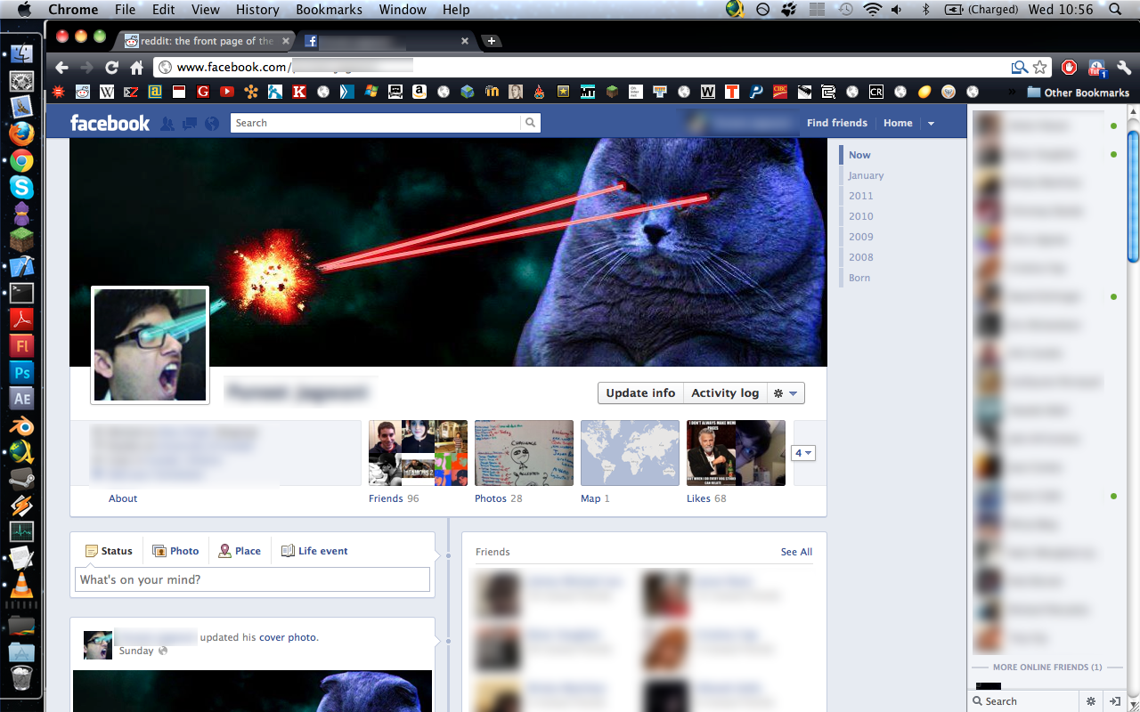1140x712 pixels.
Task: Open Chrome's wrench settings menu
Action: click(1124, 68)
